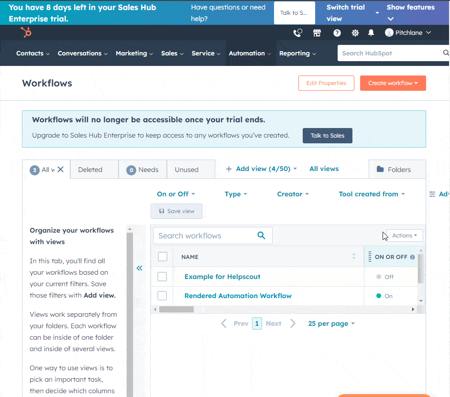The height and width of the screenshot is (397, 450).
Task: Open the Create workflow dropdown button
Action: click(393, 83)
